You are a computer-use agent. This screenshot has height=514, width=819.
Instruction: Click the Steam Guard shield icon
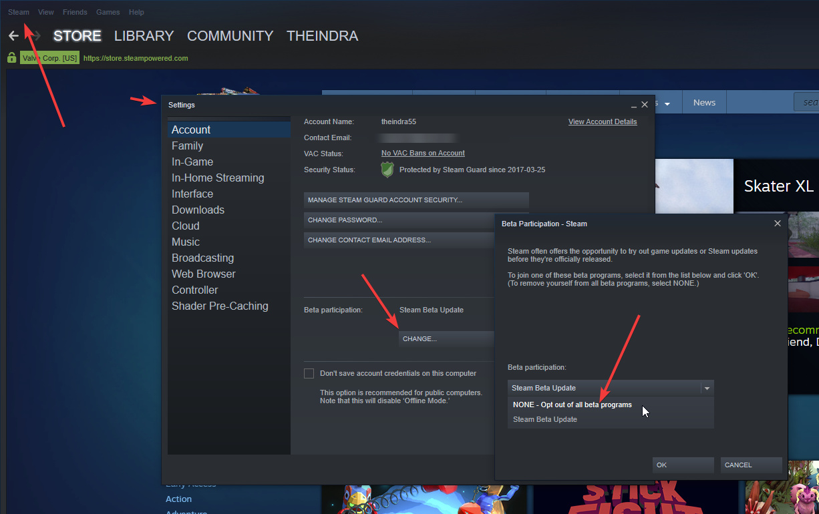pos(387,170)
